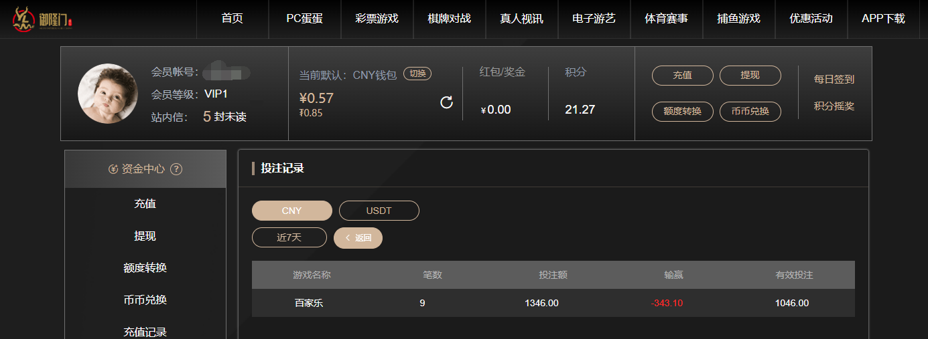The width and height of the screenshot is (928, 339).
Task: Click the coin icon beside 资金中心
Action: tap(113, 169)
